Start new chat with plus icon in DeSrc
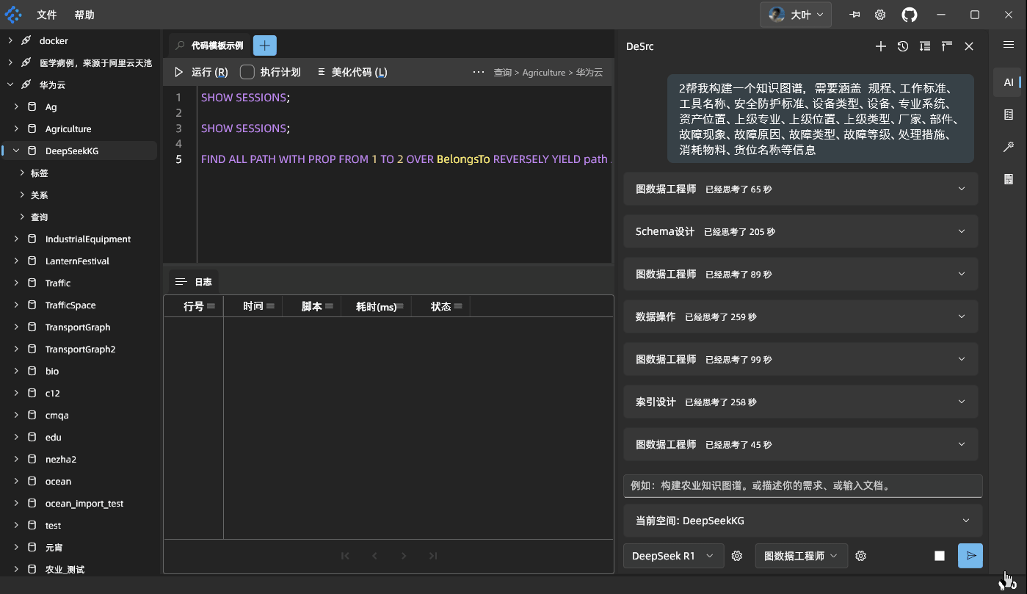Viewport: 1027px width, 594px height. coord(881,46)
